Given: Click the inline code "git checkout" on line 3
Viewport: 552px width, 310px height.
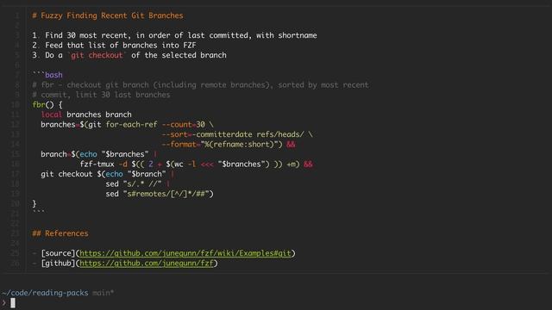Looking at the screenshot, I should tap(97, 55).
